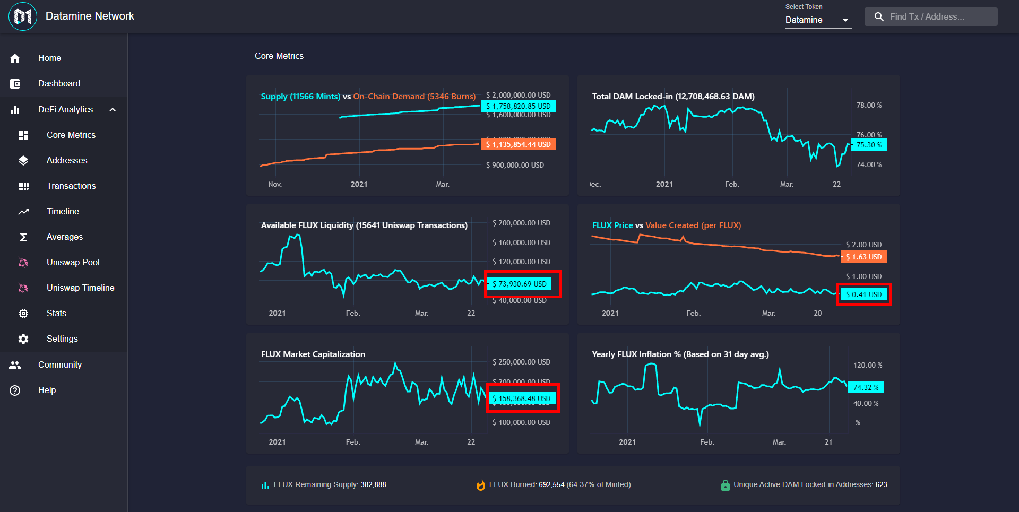
Task: Open Uniswap Timeline page
Action: pos(64,288)
